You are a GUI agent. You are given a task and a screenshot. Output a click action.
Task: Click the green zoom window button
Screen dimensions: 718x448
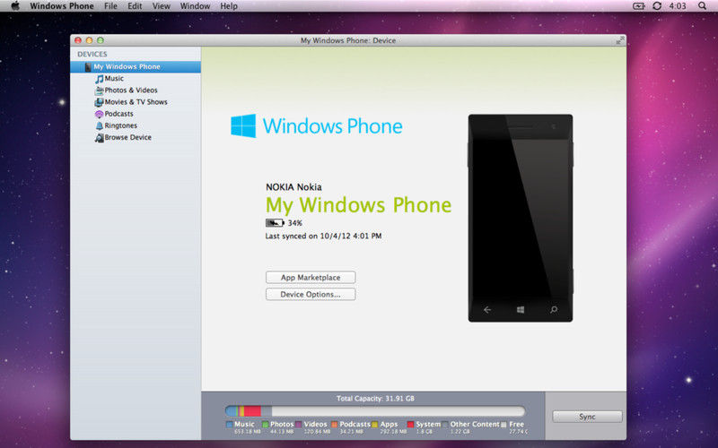101,40
